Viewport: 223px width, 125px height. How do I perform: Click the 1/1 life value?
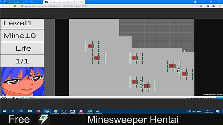tap(22, 61)
